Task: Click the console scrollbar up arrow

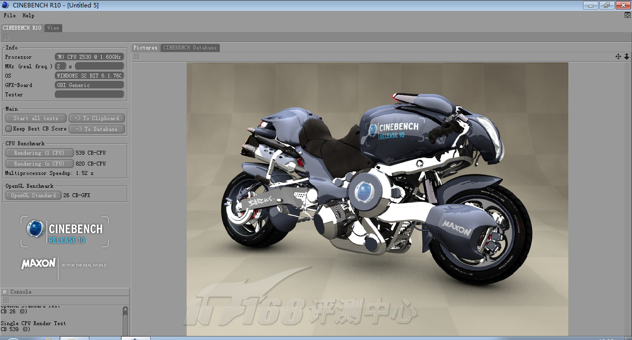Action: pyautogui.click(x=125, y=310)
